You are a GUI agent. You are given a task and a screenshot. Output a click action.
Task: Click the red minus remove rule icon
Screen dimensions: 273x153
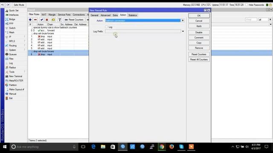click(35, 20)
